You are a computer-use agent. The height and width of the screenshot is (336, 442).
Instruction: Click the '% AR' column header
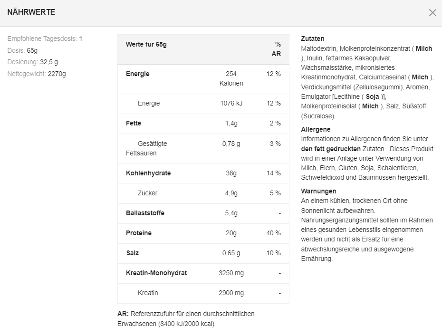coord(277,49)
